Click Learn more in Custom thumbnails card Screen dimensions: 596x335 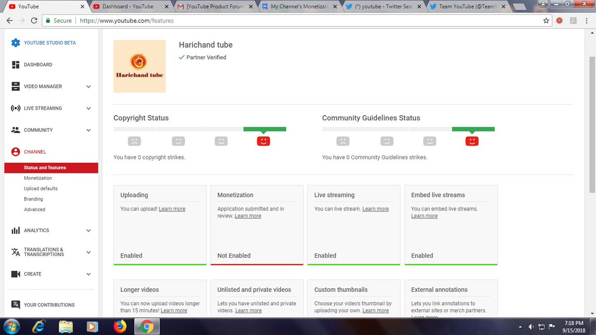(x=375, y=311)
